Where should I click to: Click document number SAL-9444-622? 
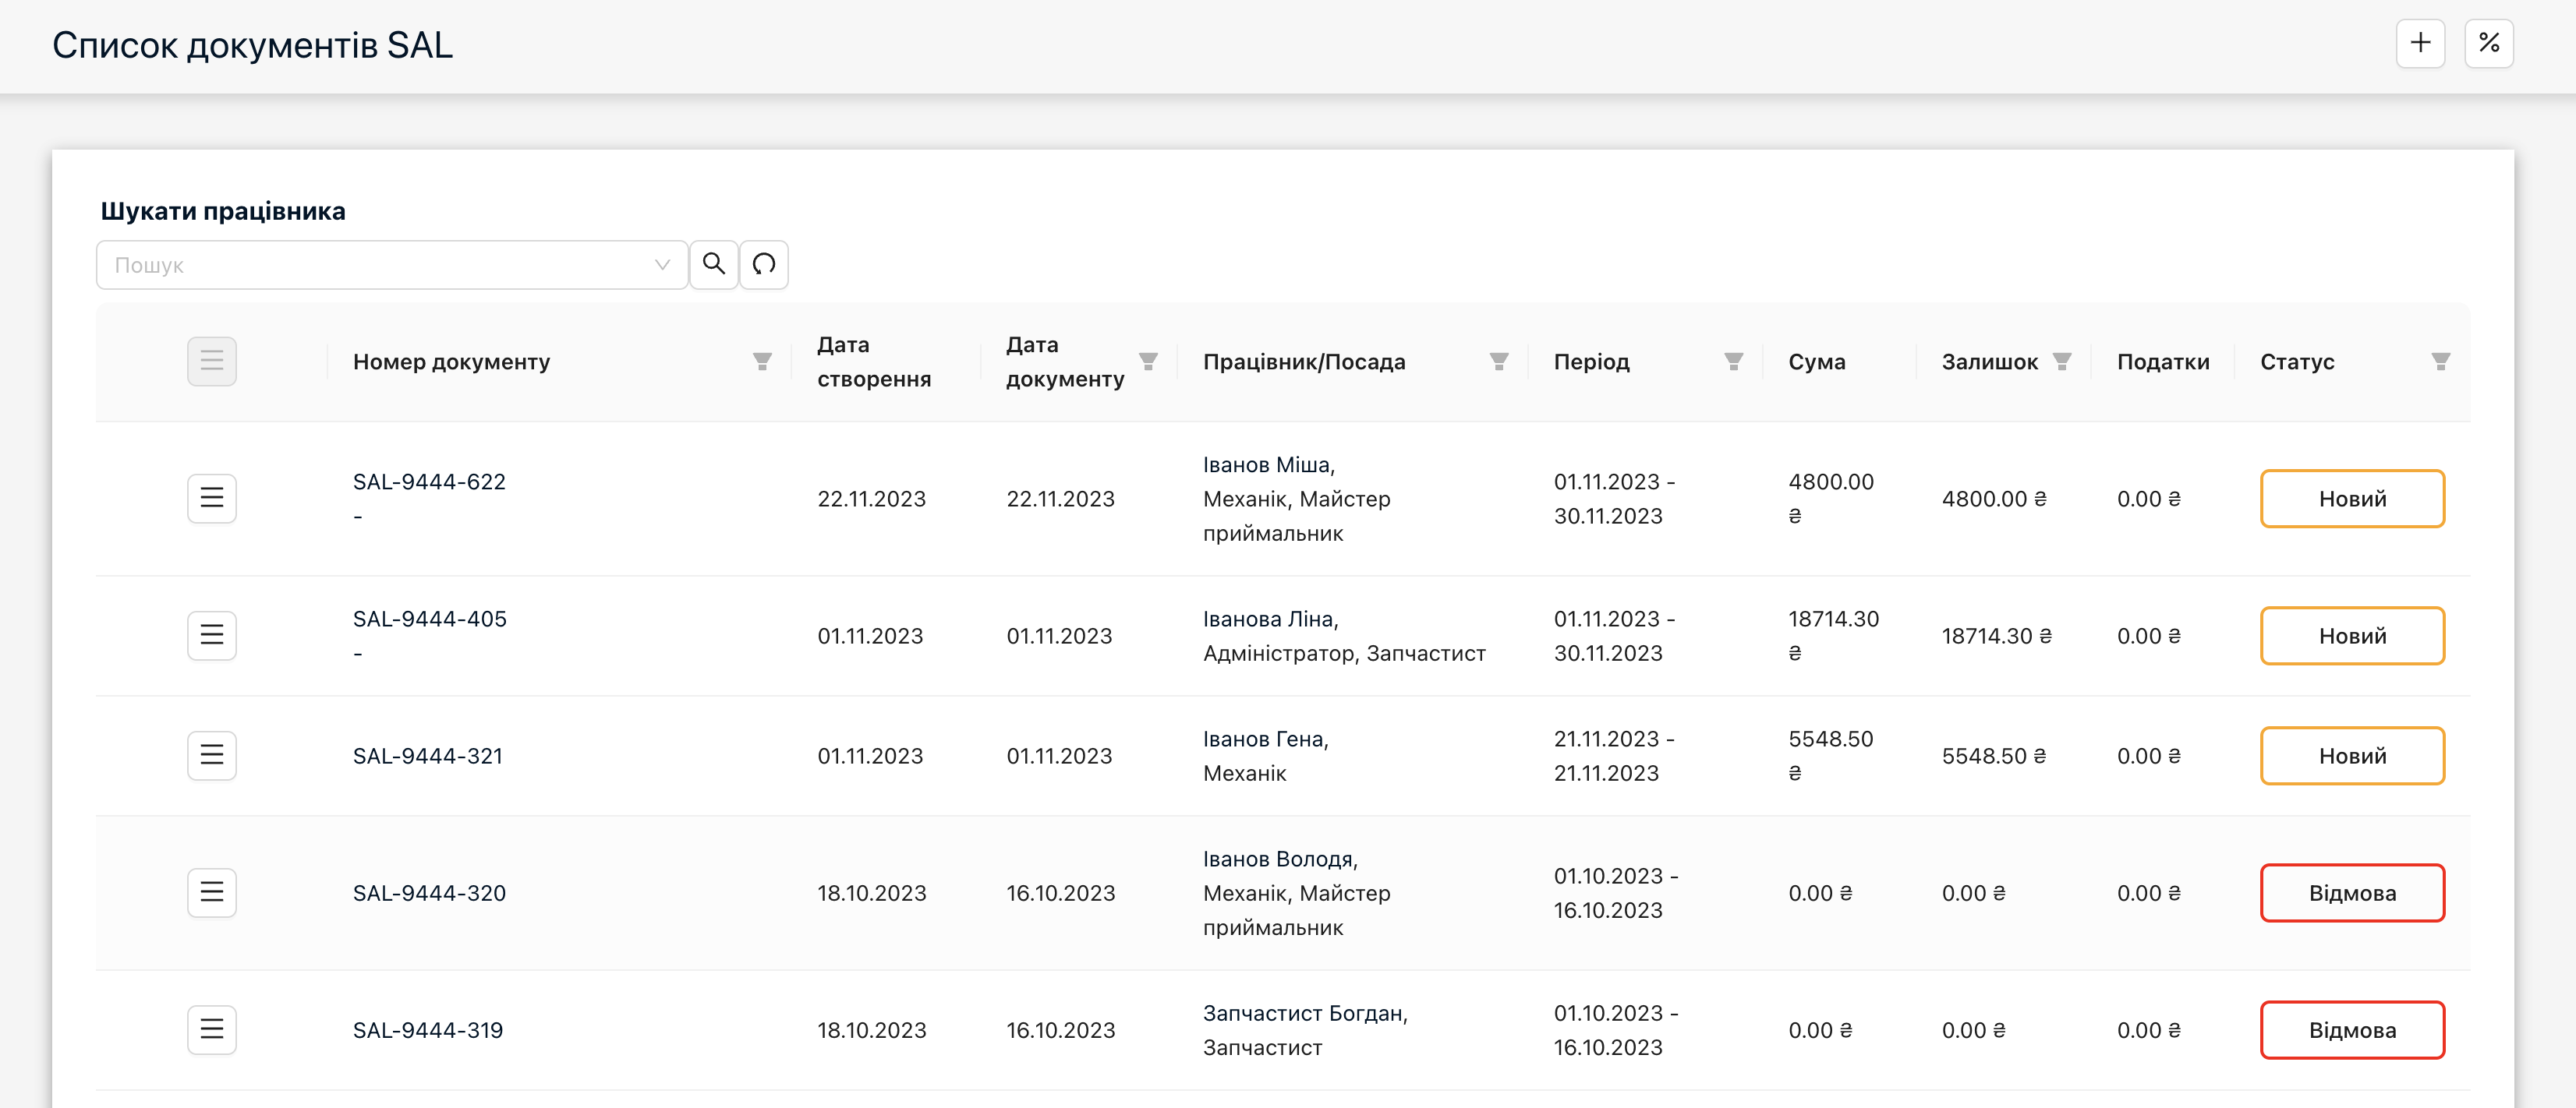click(429, 482)
